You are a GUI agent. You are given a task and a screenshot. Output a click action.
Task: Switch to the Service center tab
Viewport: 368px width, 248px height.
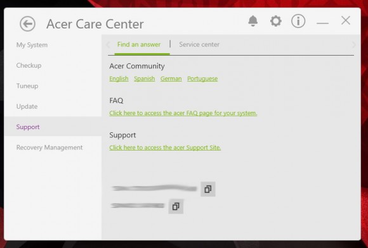click(199, 44)
